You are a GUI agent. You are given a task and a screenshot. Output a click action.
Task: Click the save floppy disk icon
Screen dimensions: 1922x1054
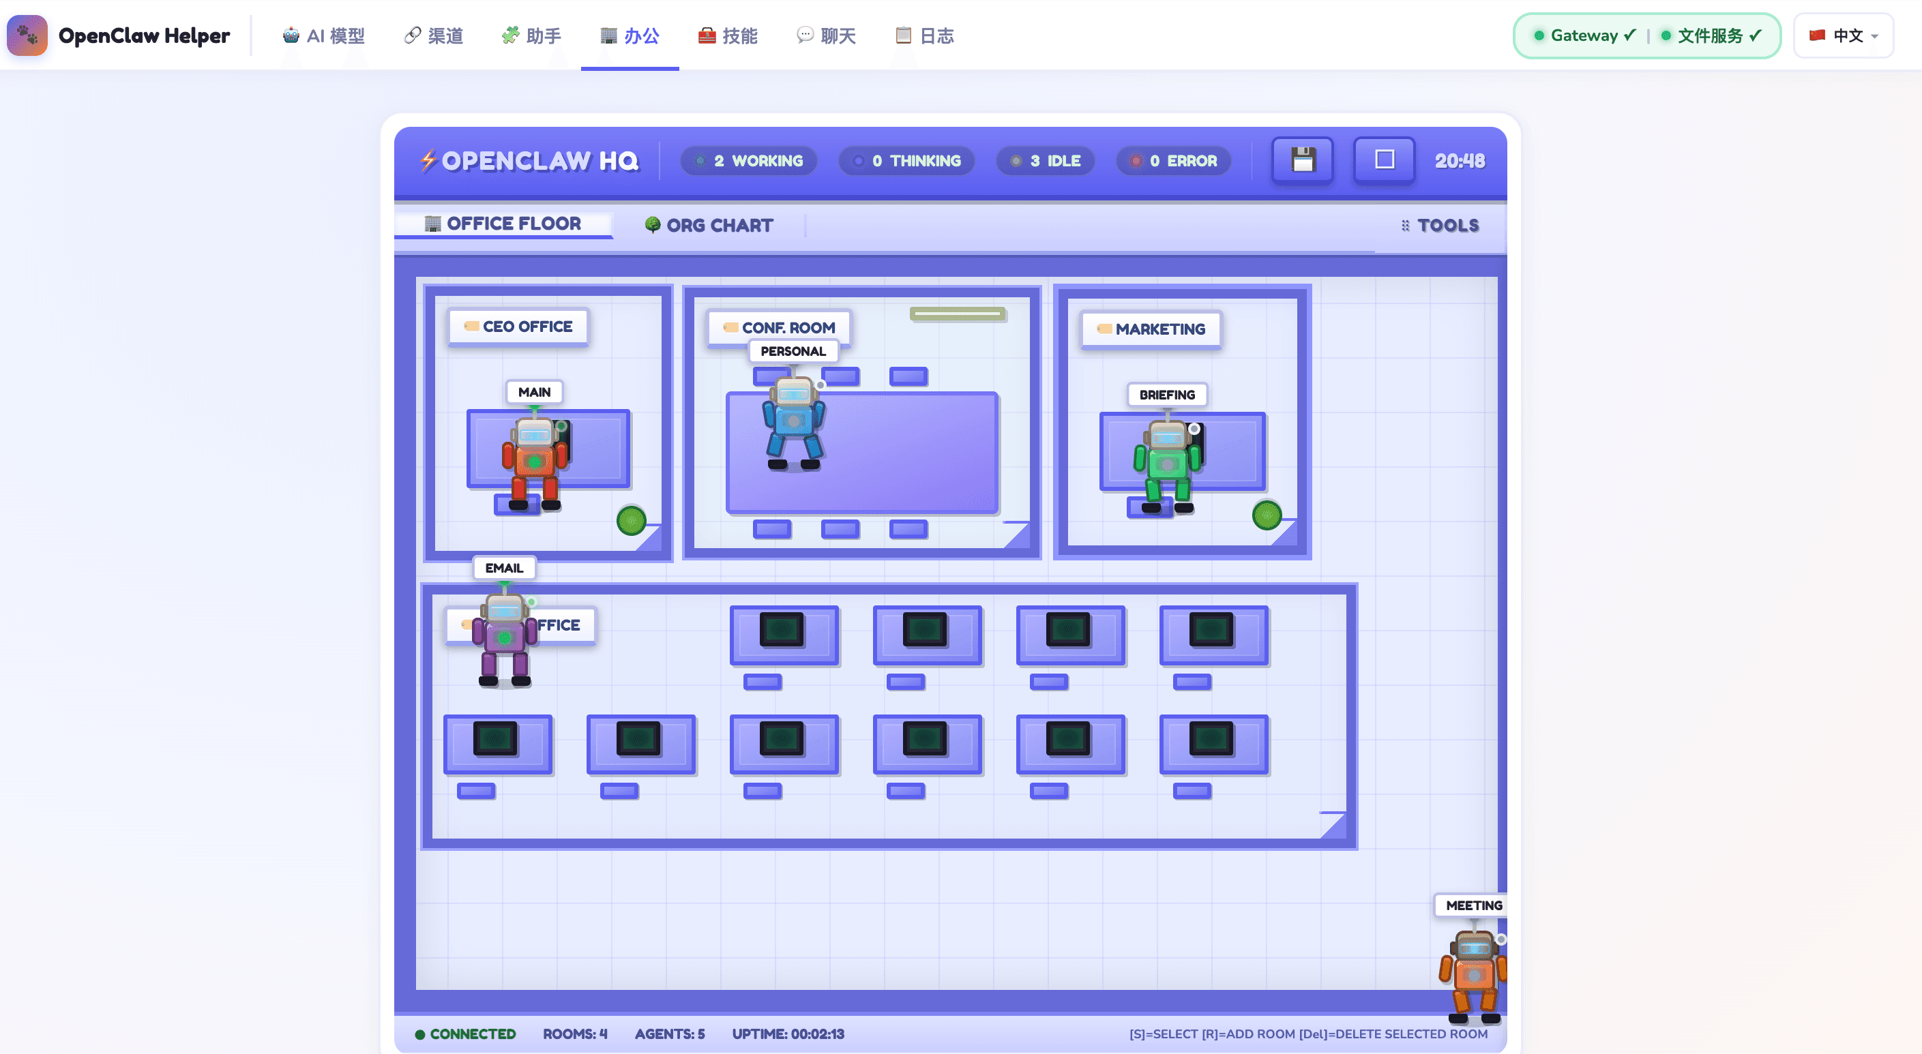1302,160
